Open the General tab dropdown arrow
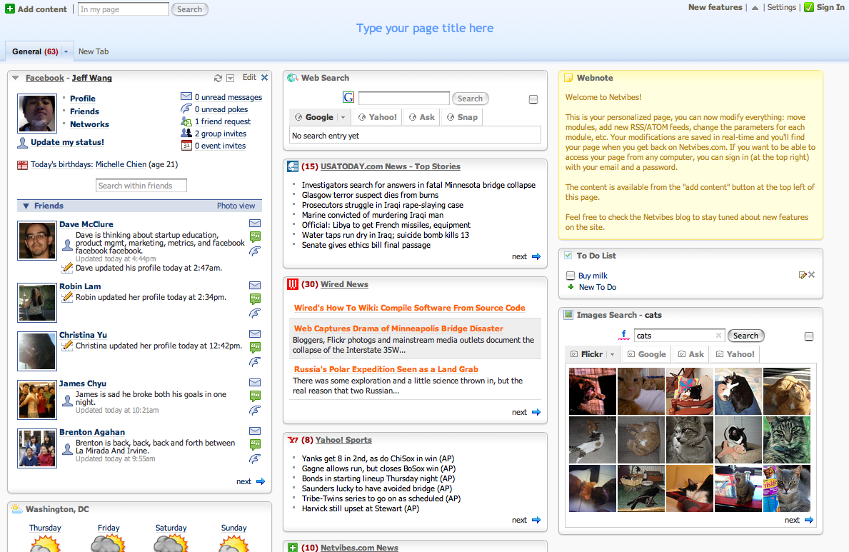Viewport: 849px width, 552px height. pos(66,51)
